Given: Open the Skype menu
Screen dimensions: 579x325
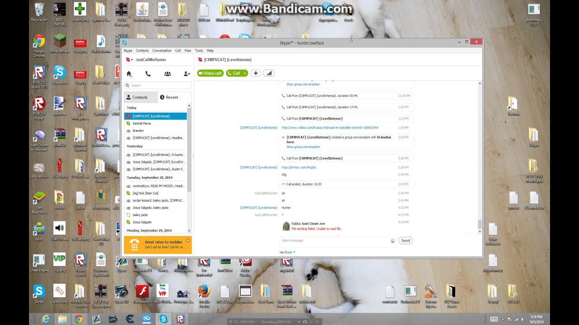Looking at the screenshot, I should pyautogui.click(x=128, y=51).
